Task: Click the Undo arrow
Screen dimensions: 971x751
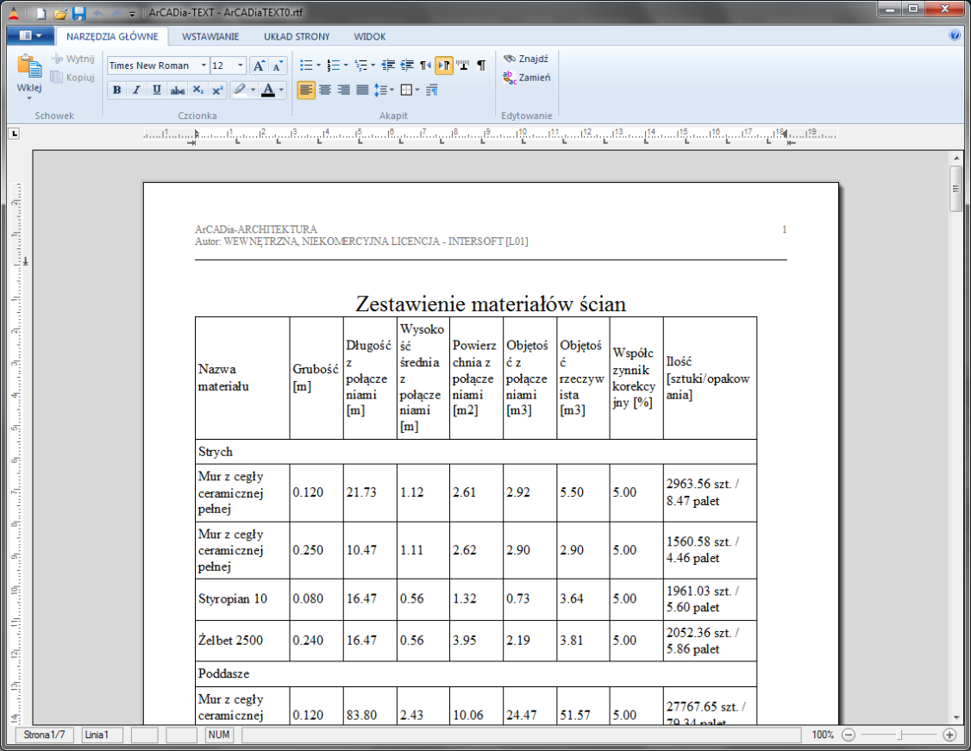Action: pyautogui.click(x=97, y=13)
